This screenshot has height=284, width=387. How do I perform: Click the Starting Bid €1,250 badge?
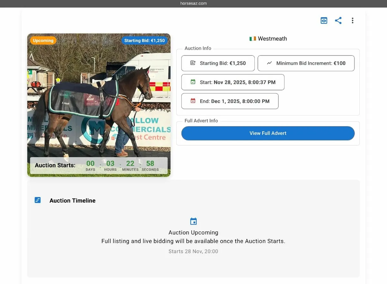pyautogui.click(x=144, y=40)
